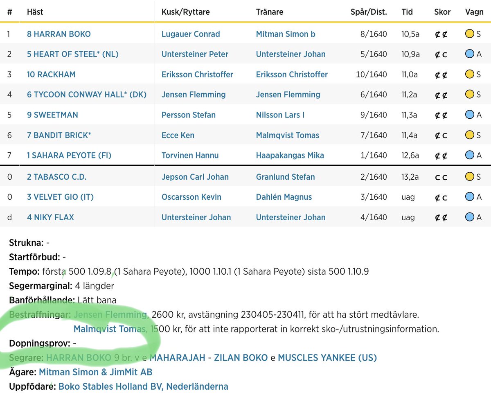Open driver Persson Stefan
The width and height of the screenshot is (491, 404).
tap(189, 115)
